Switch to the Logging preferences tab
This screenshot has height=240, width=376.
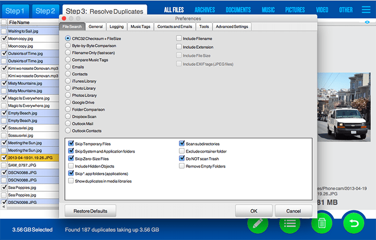pos(116,27)
